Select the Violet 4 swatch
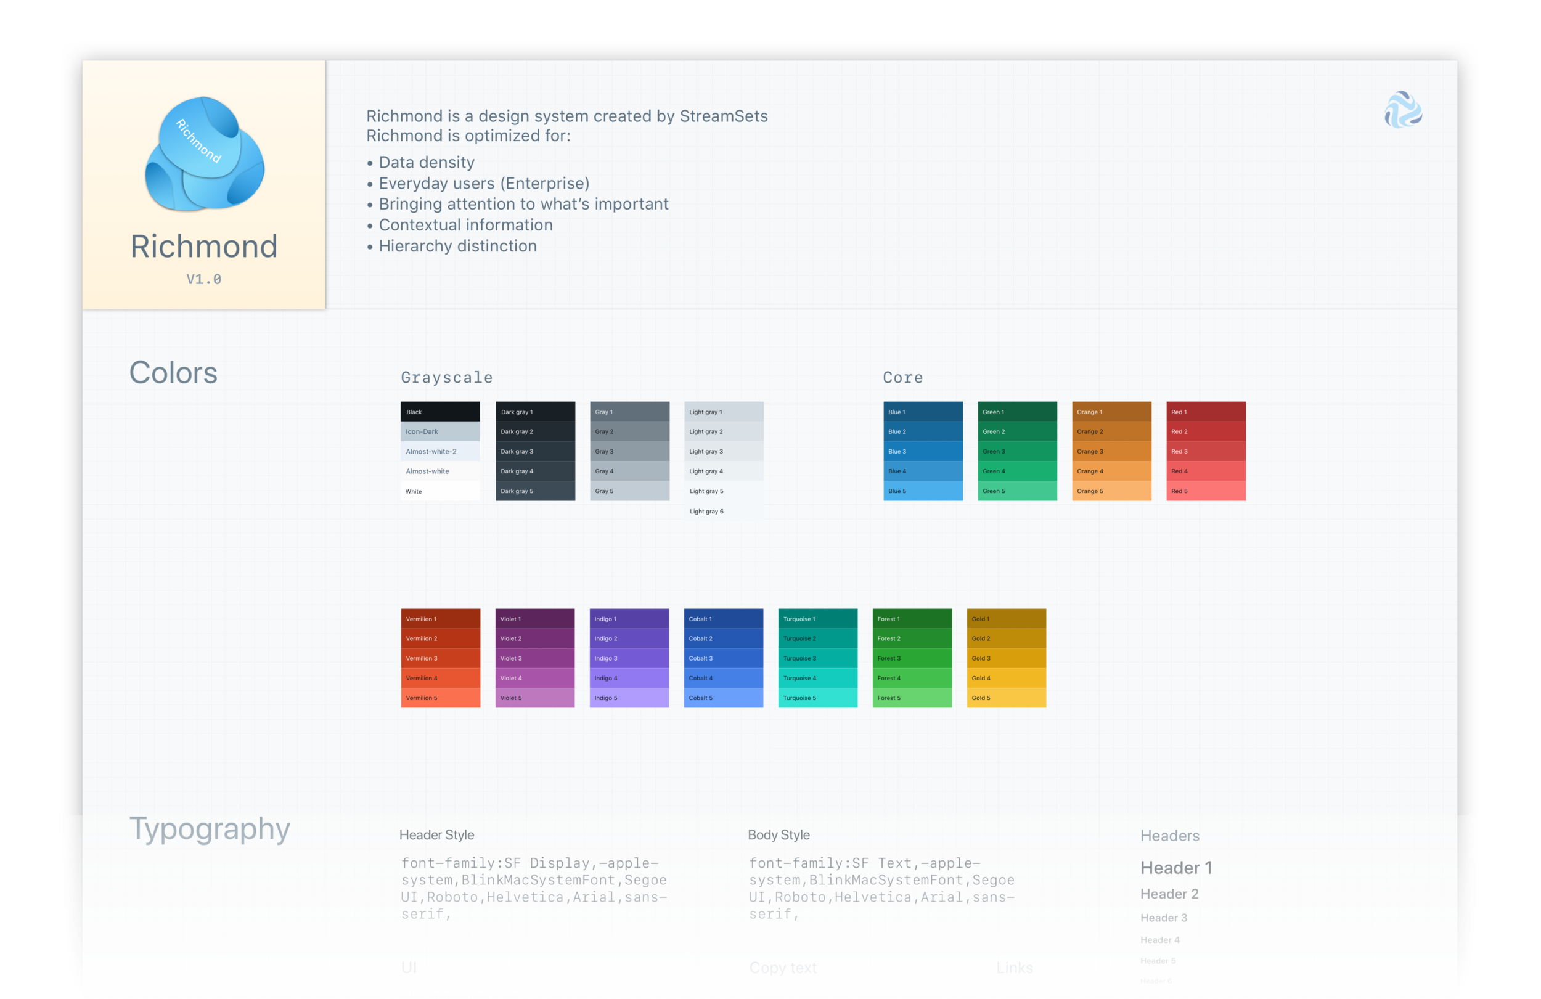 tap(534, 678)
